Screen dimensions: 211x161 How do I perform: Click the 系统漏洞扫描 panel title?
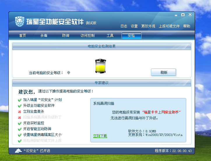coord(104,104)
